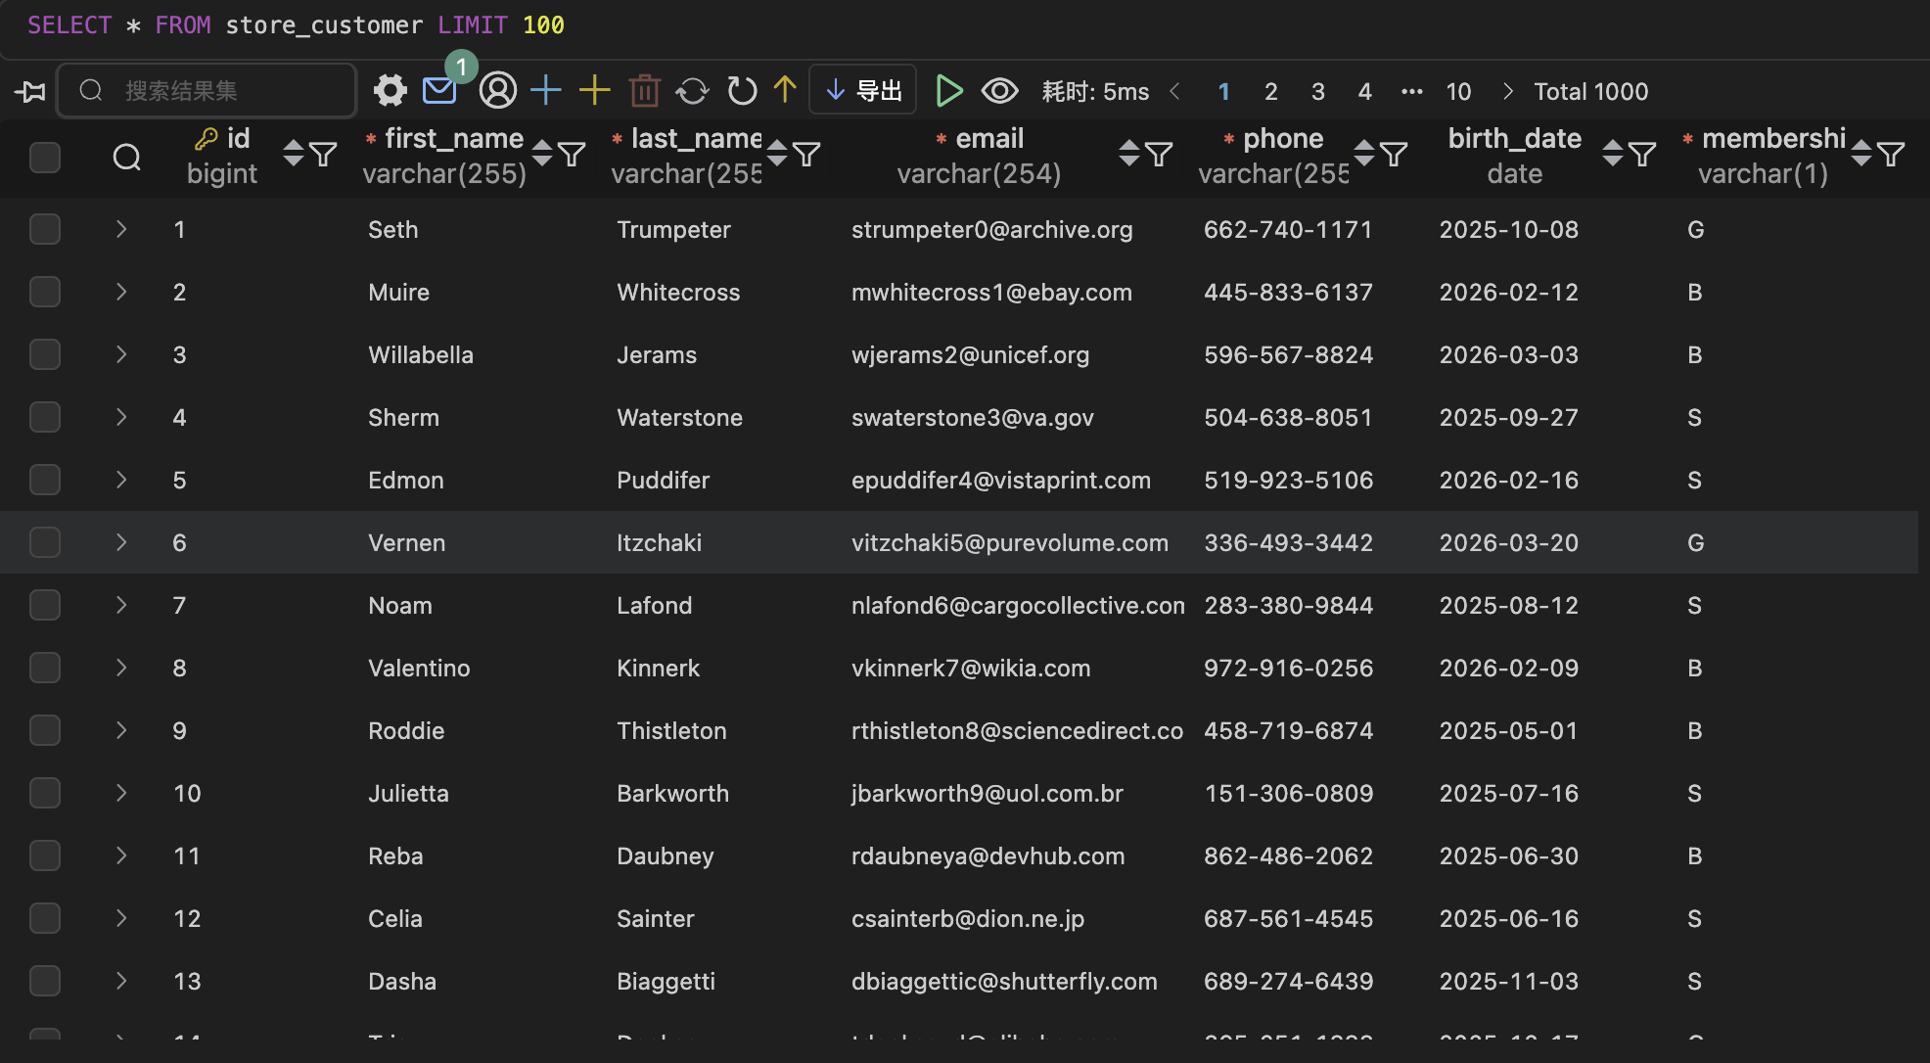
Task: Sort by id column arrows
Action: point(294,154)
